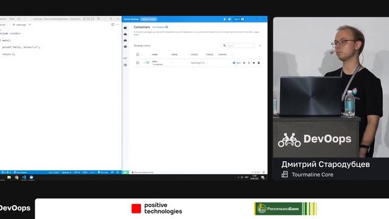The height and width of the screenshot is (219, 389).
Task: Toggle primary side bar layout icon in VS Code
Action: coord(84,19)
